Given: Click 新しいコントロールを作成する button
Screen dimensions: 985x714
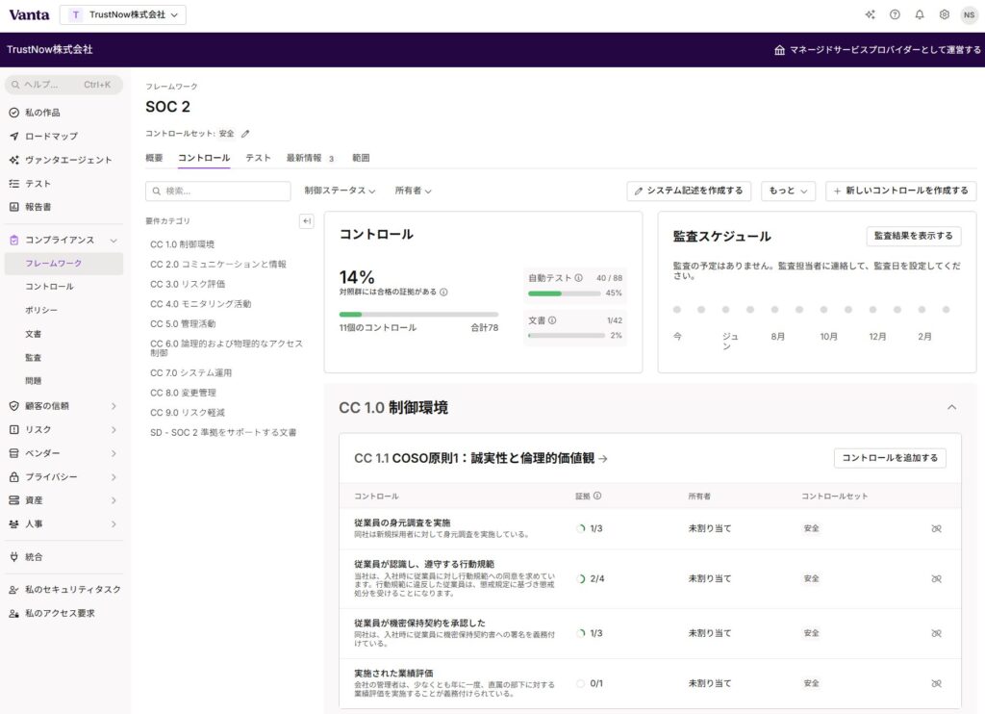Looking at the screenshot, I should pyautogui.click(x=900, y=191).
